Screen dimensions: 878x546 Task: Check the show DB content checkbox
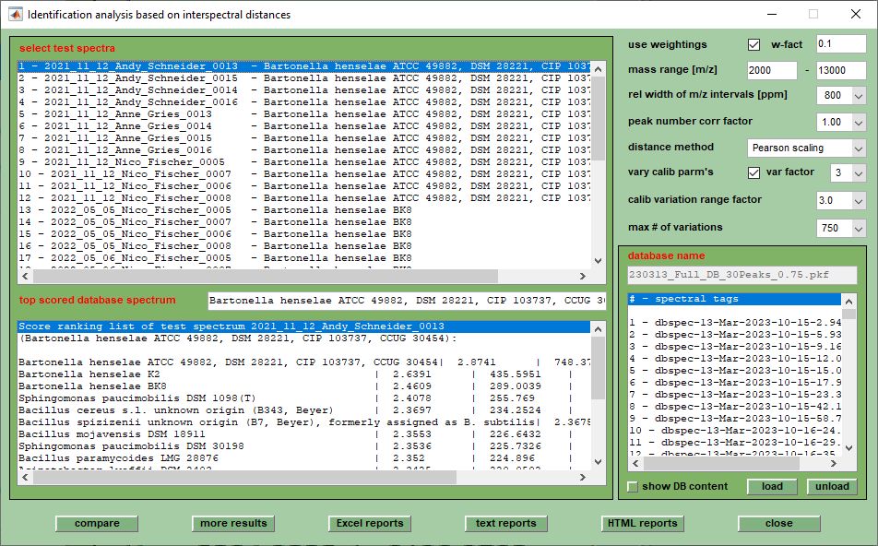click(x=633, y=486)
